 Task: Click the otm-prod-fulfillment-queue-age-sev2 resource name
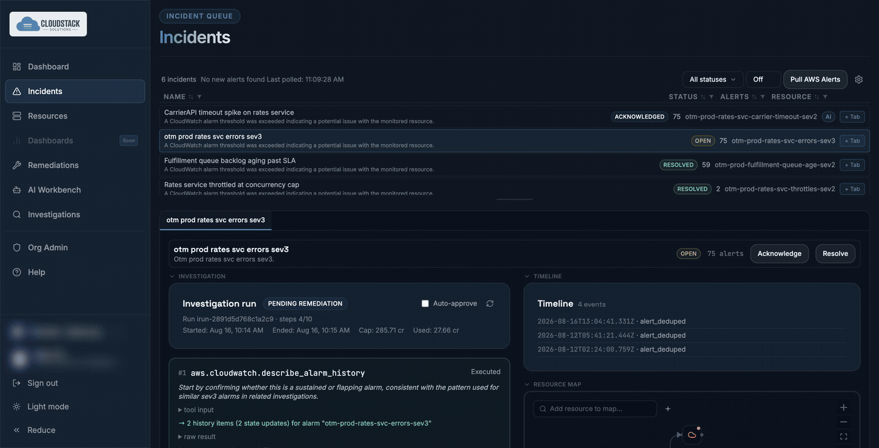(775, 165)
